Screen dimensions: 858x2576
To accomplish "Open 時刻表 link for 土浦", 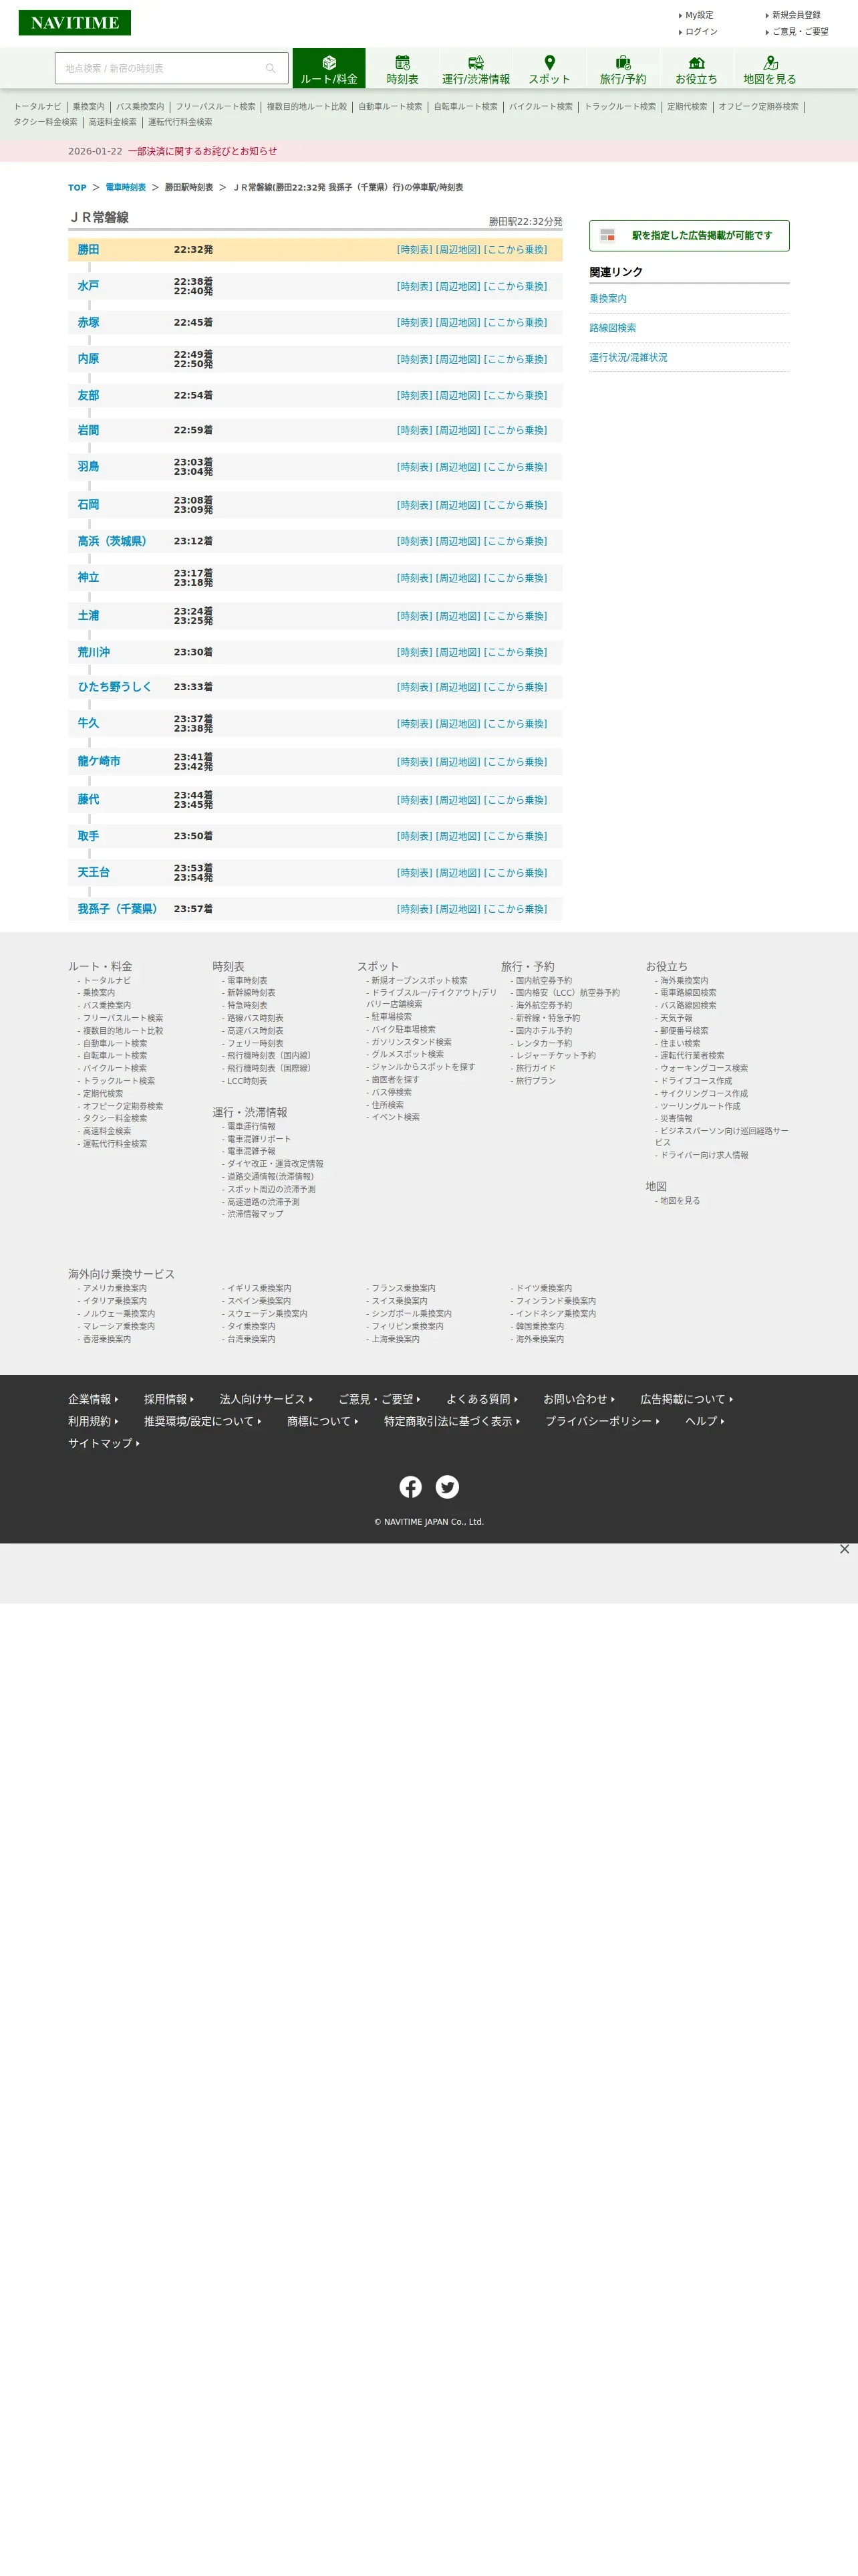I will pos(414,616).
